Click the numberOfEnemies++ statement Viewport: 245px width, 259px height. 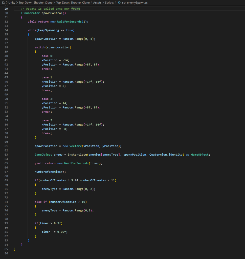pos(48,172)
